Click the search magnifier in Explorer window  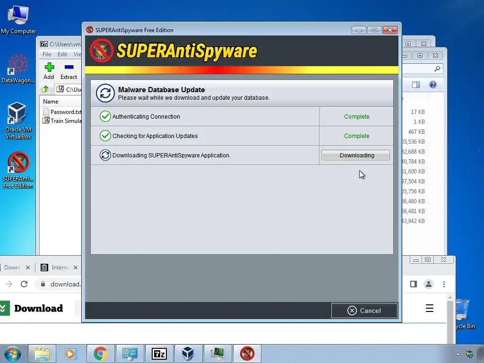pos(437,69)
